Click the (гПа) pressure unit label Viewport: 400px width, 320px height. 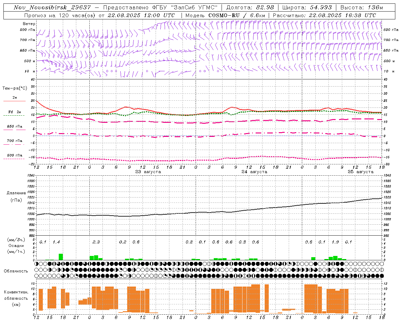16,200
